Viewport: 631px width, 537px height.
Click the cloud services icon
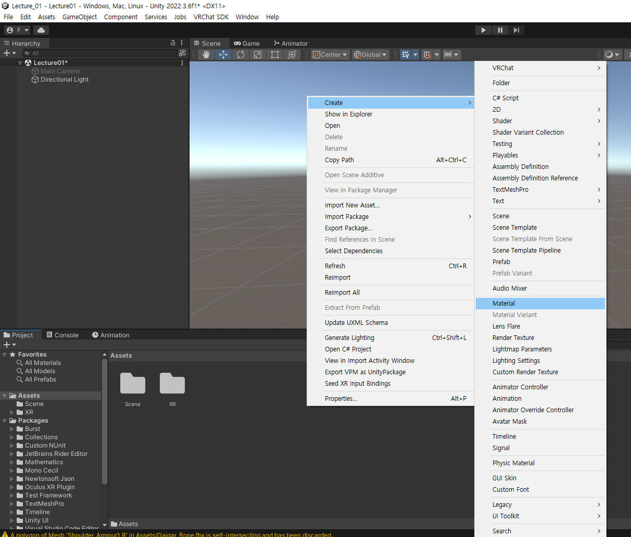42,30
